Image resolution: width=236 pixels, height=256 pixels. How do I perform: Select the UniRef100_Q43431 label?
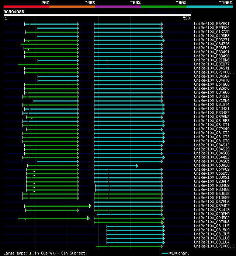[212, 109]
